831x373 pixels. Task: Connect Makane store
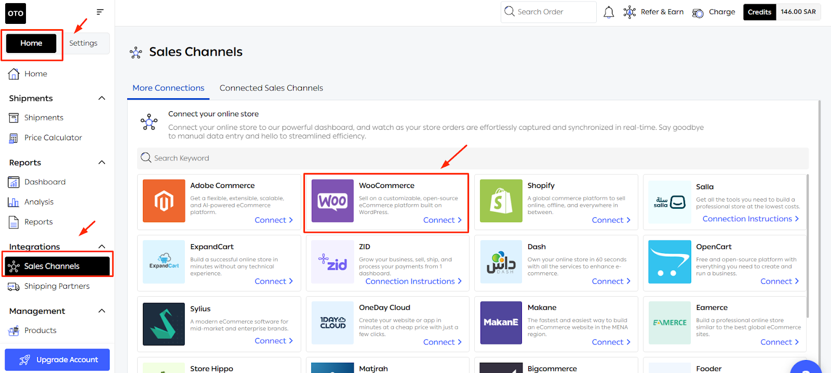(x=611, y=342)
